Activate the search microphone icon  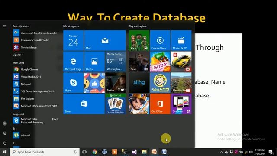(75, 152)
